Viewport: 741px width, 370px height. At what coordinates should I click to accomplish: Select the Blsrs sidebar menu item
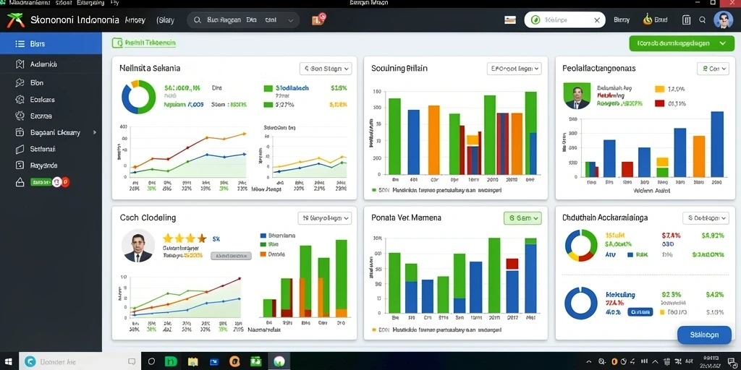(x=51, y=44)
